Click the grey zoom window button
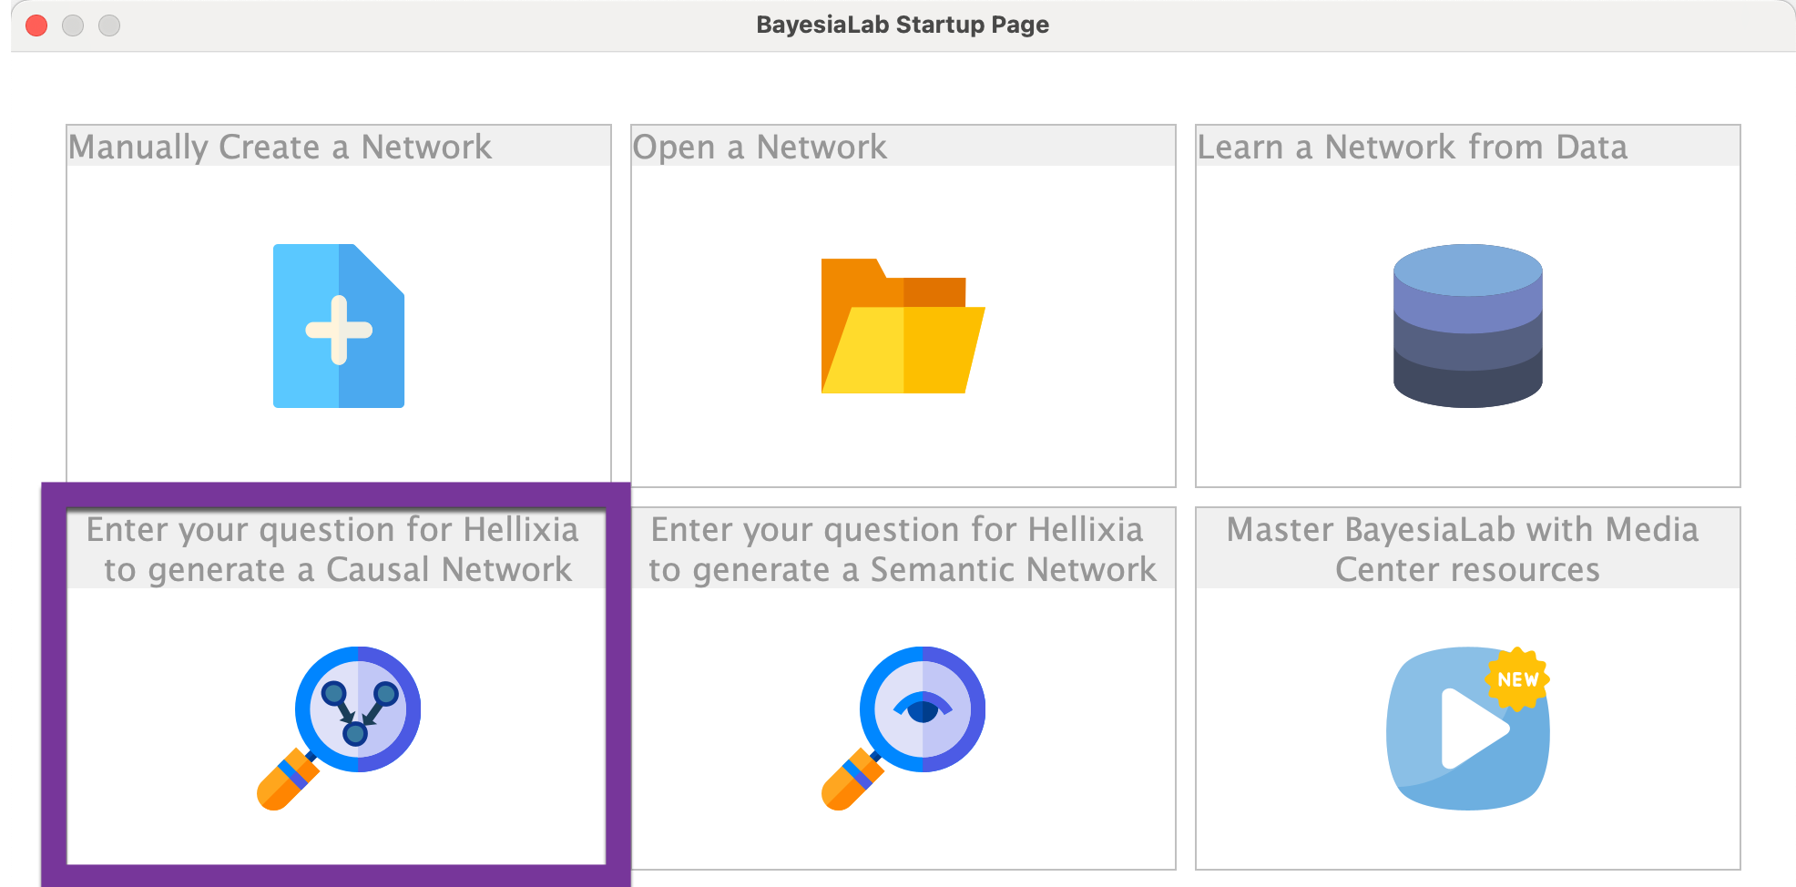The height and width of the screenshot is (887, 1796). point(109,25)
